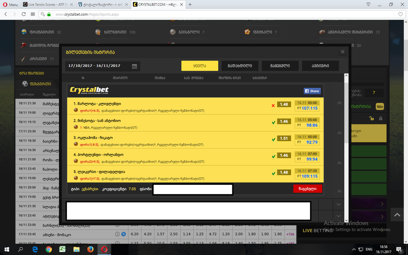Expand the first collapsed ticket row below

(x=339, y=204)
